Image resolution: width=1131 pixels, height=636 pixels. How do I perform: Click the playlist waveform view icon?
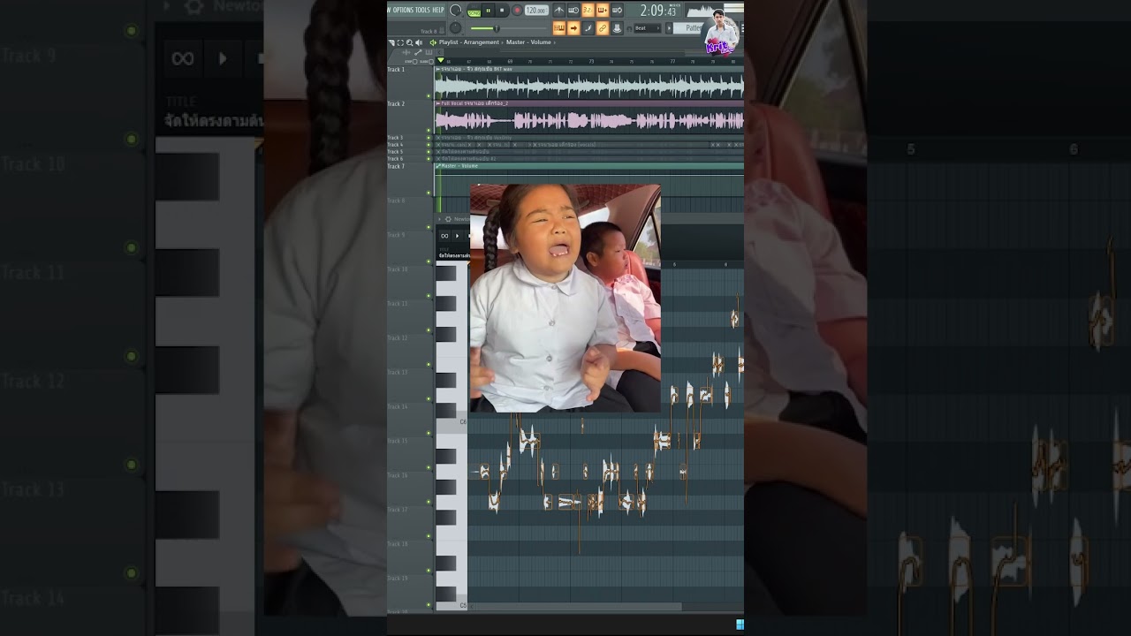406,52
